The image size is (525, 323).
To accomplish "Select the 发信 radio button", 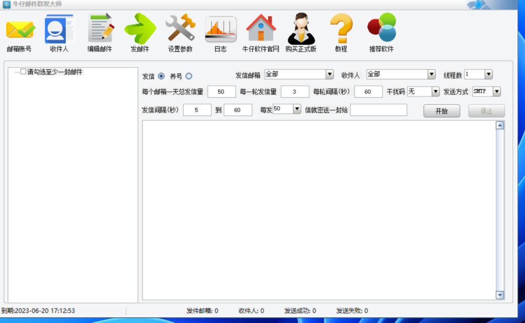I will pyautogui.click(x=161, y=76).
